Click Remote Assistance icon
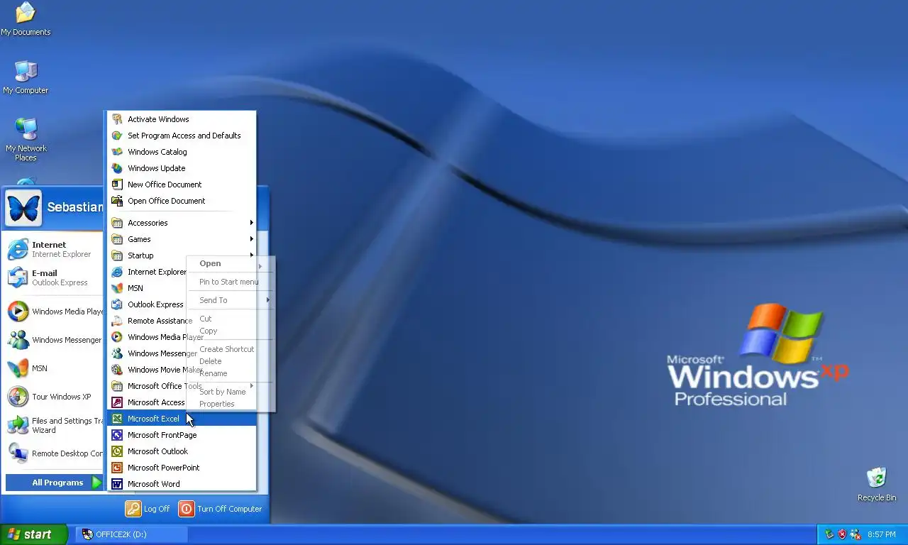Screen dimensions: 908x545 117,321
